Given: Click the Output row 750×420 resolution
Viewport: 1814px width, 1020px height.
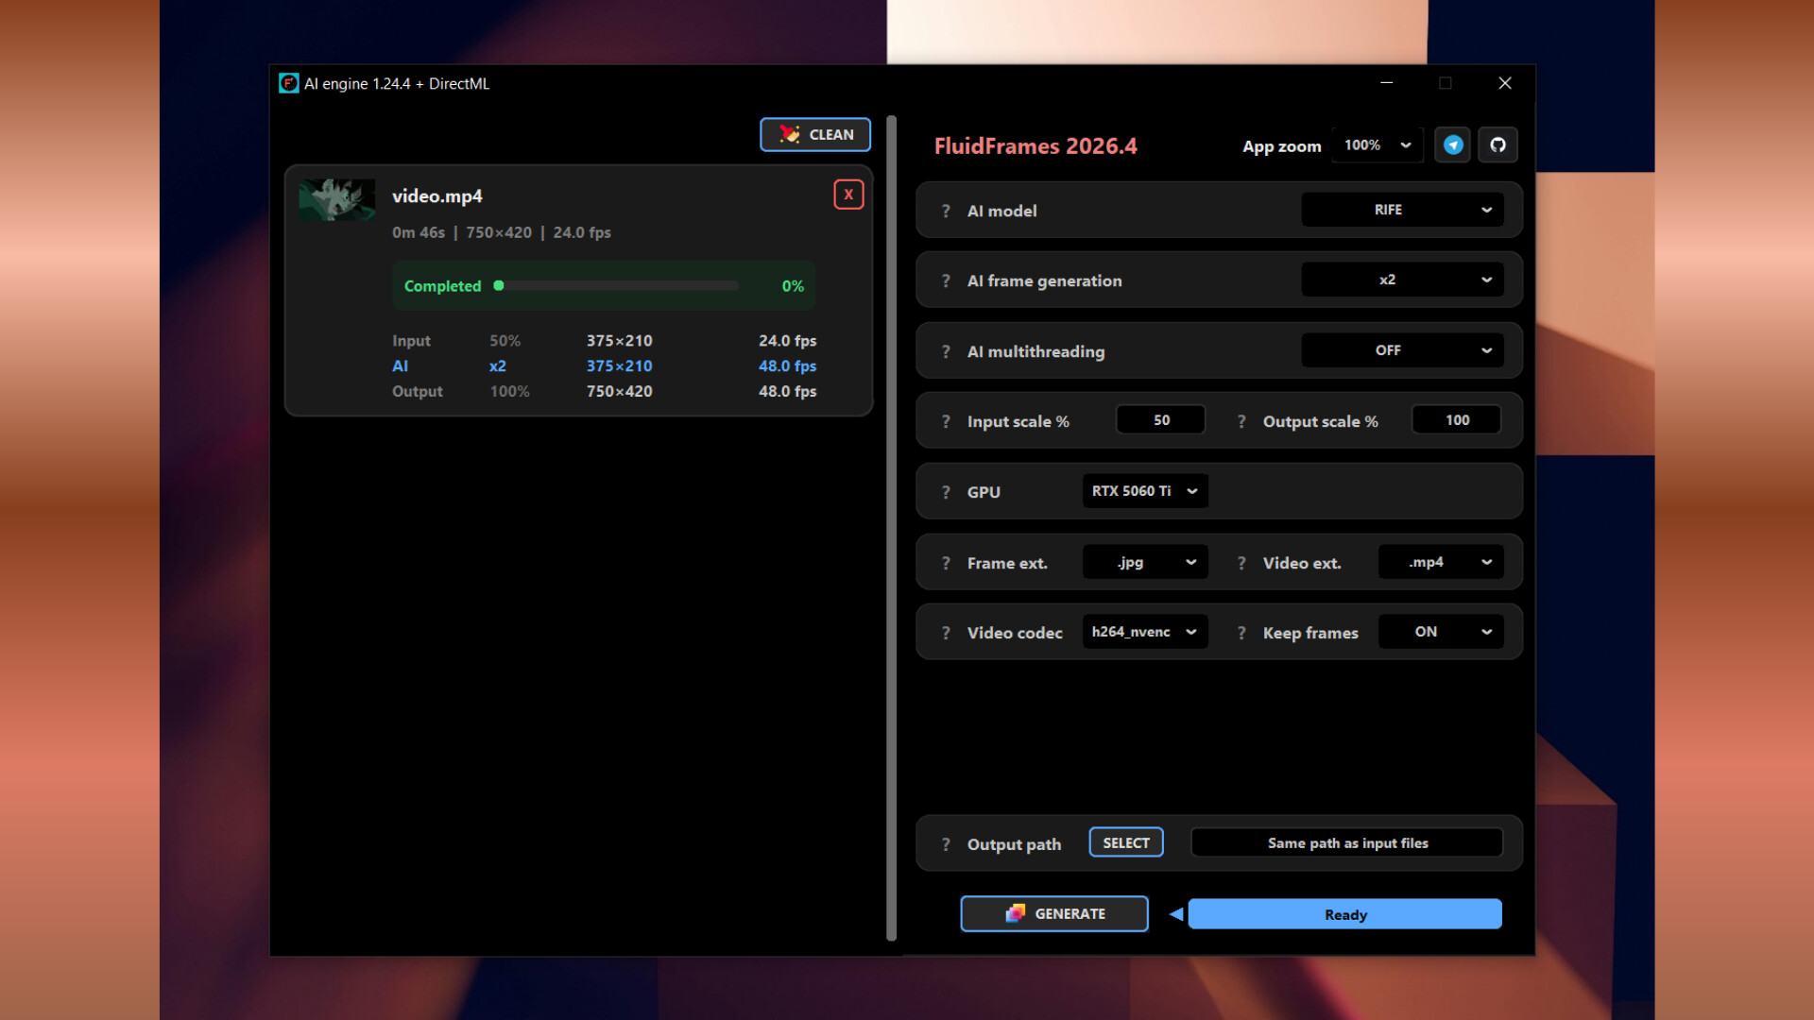Looking at the screenshot, I should tap(619, 391).
